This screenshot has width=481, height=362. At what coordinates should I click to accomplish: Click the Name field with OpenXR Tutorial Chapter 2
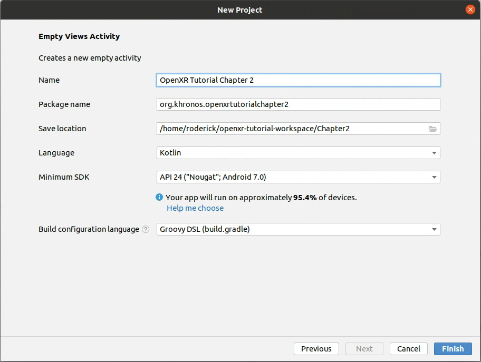tap(298, 80)
